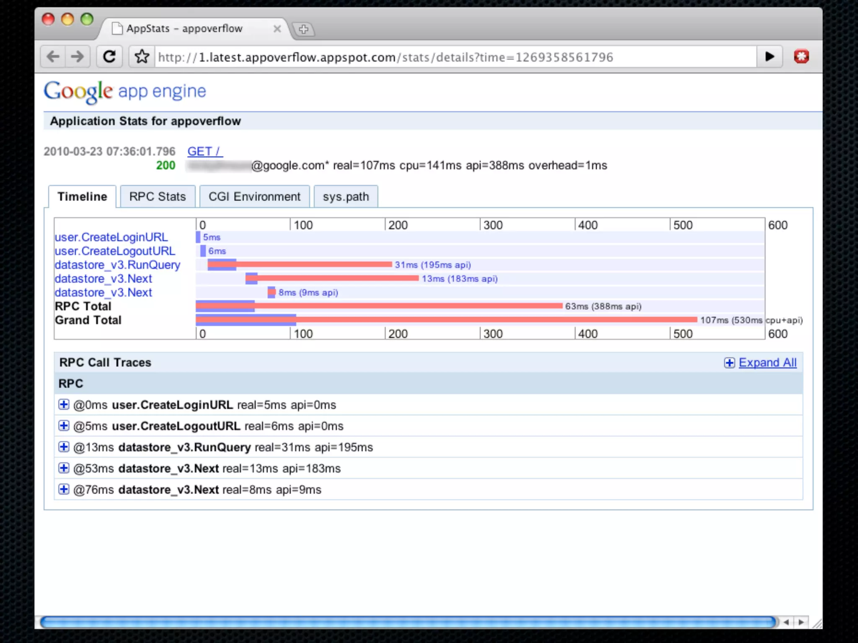Open the CGI Environment tab
Viewport: 858px width, 643px height.
pos(254,197)
